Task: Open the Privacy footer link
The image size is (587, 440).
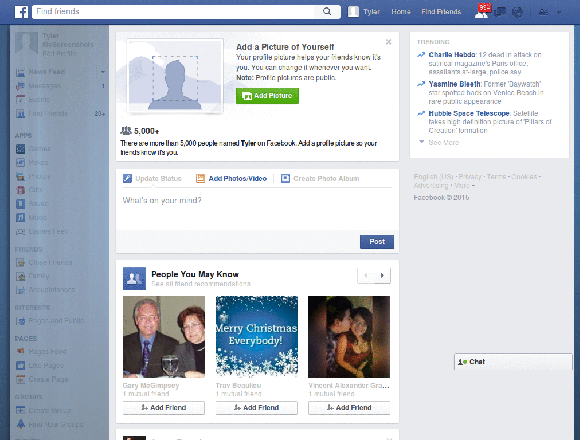Action: (470, 177)
